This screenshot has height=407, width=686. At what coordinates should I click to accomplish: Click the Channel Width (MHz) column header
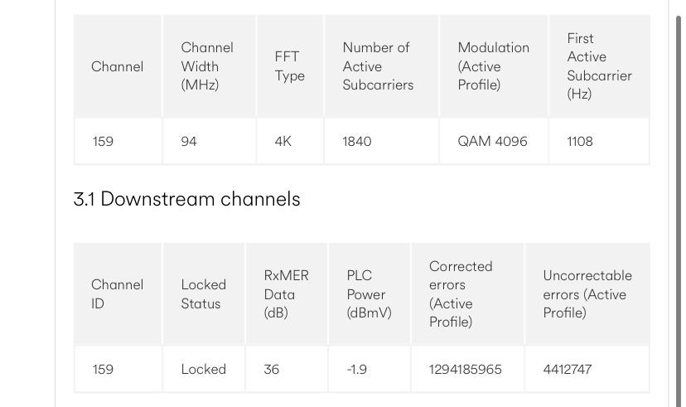coord(207,66)
